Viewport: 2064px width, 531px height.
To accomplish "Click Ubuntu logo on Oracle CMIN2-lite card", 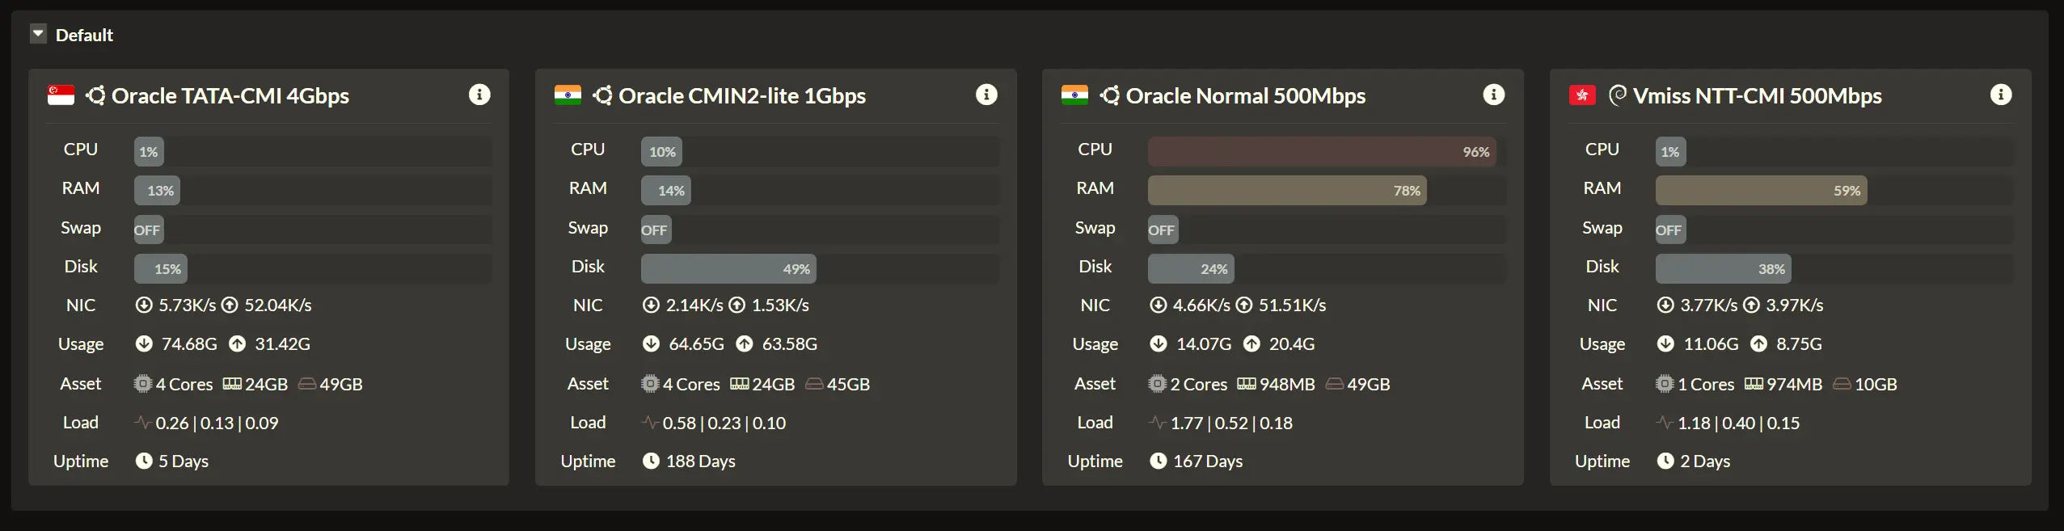I will click(x=602, y=95).
